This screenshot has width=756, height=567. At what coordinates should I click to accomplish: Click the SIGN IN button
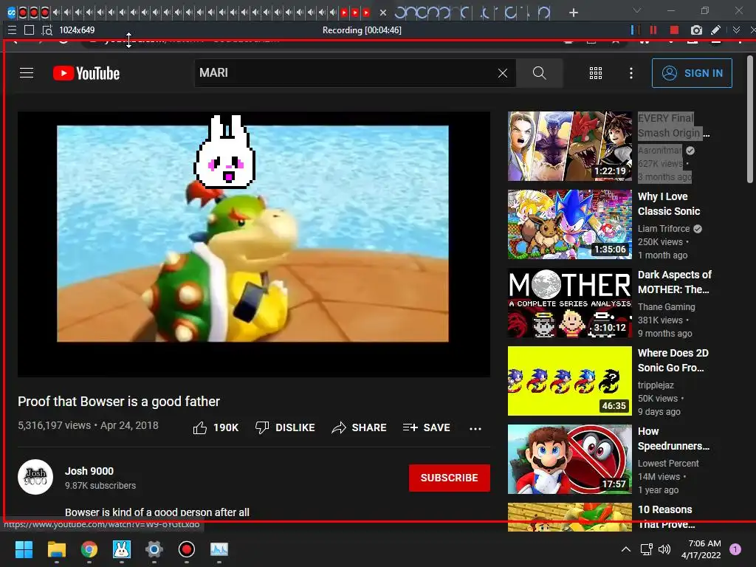click(692, 73)
